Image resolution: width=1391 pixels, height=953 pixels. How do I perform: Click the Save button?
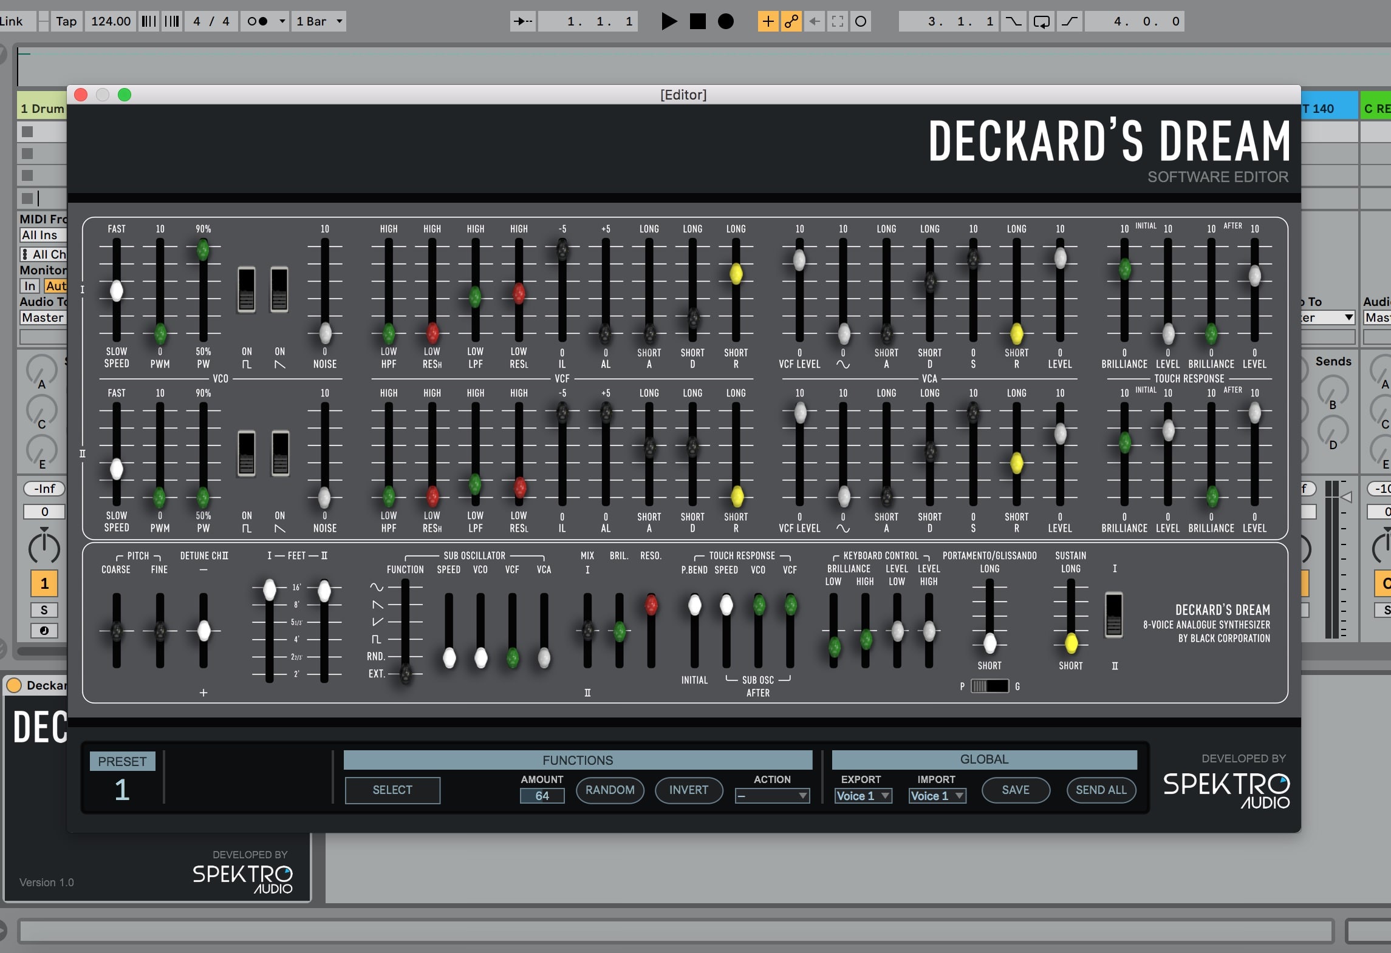[x=1016, y=790]
